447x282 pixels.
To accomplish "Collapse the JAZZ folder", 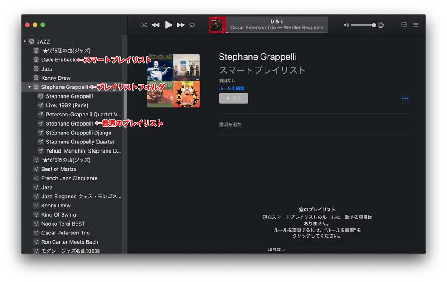I will click(x=25, y=41).
